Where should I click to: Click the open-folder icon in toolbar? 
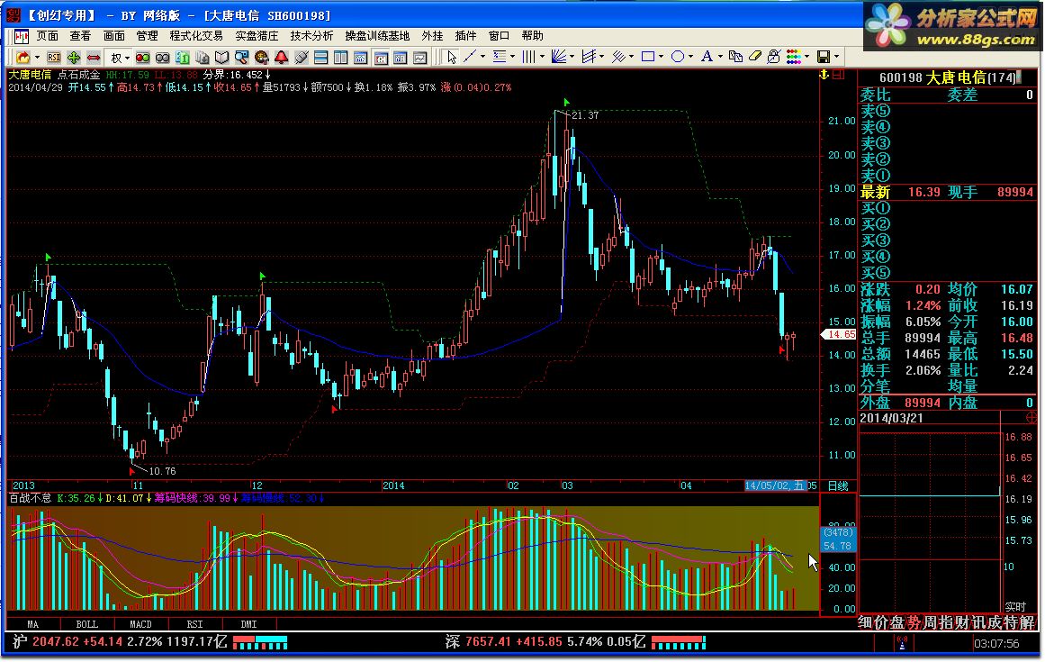click(x=23, y=58)
